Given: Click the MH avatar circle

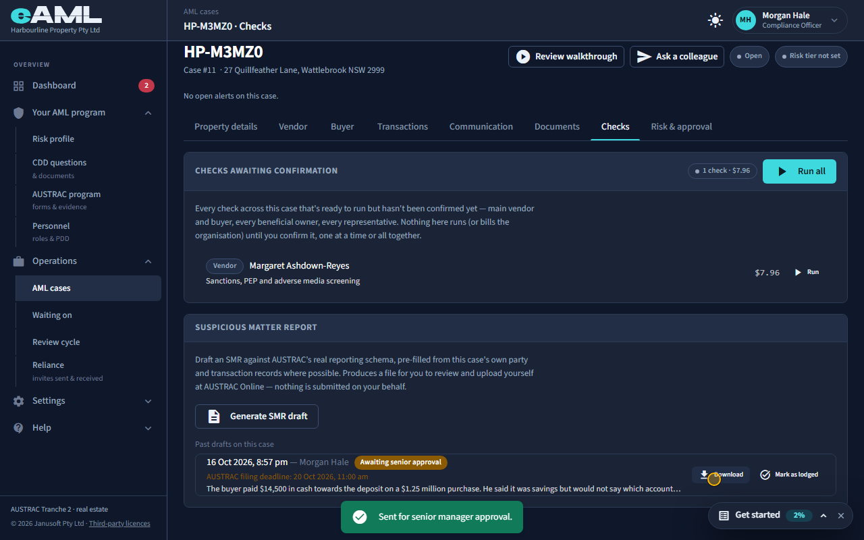Looking at the screenshot, I should point(745,20).
